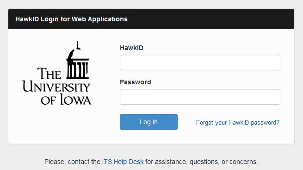Click the "OF IOWA" text in the logo
303x170 pixels.
coord(66,100)
